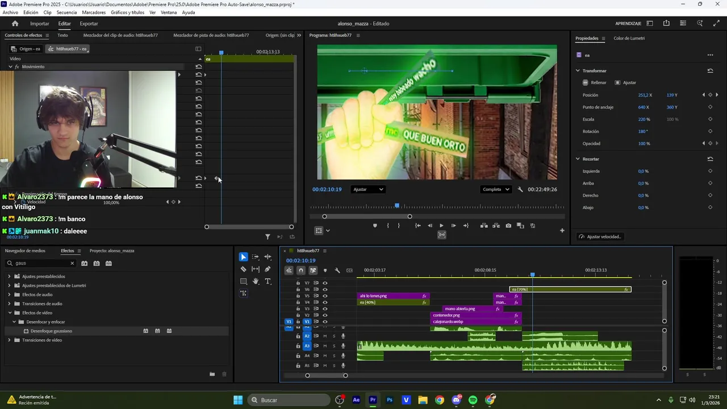Open the Archivo menu
The width and height of the screenshot is (727, 409).
[10, 12]
